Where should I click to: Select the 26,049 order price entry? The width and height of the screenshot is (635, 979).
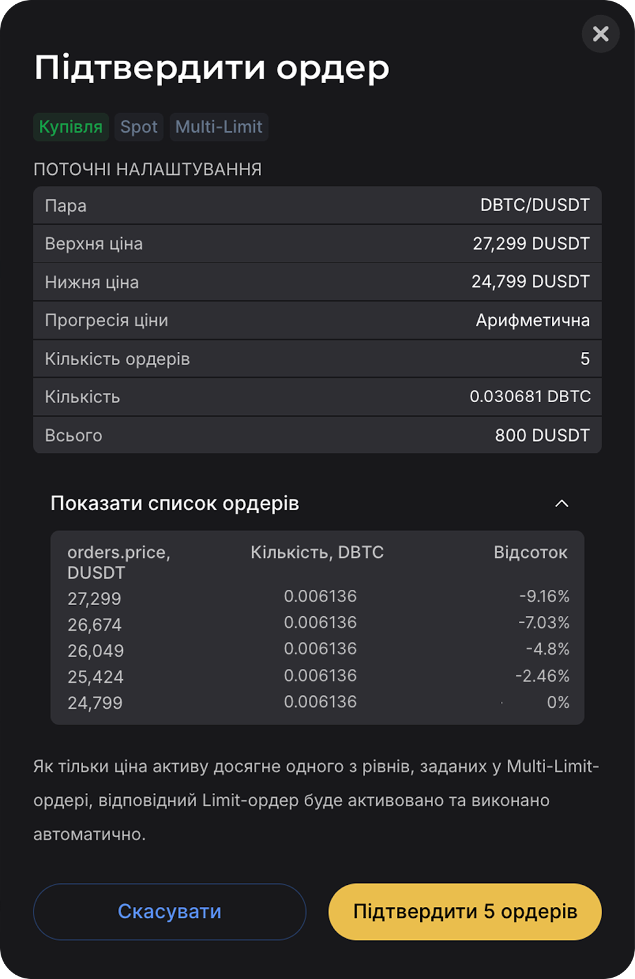[95, 651]
